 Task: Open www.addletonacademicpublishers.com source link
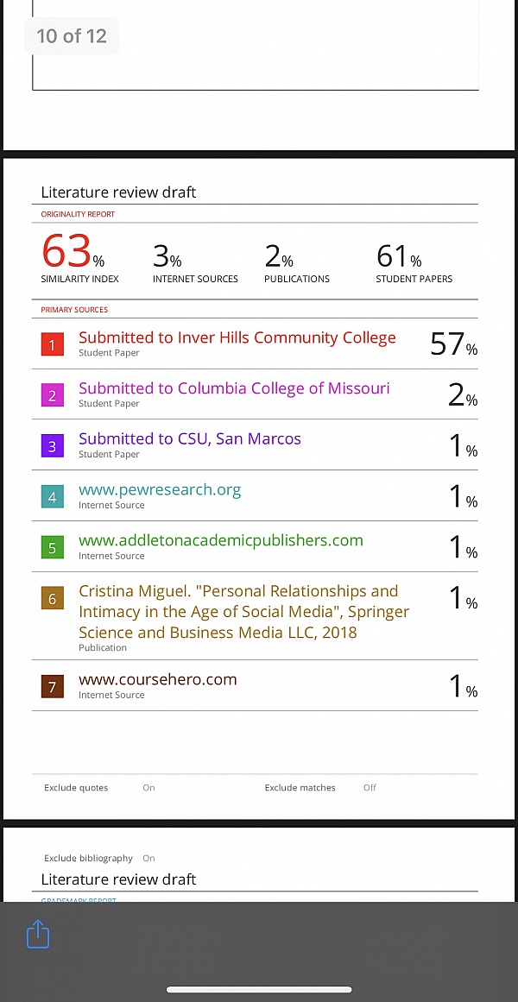point(221,540)
